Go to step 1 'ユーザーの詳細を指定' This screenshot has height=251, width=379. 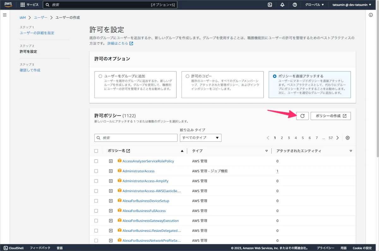coord(37,33)
